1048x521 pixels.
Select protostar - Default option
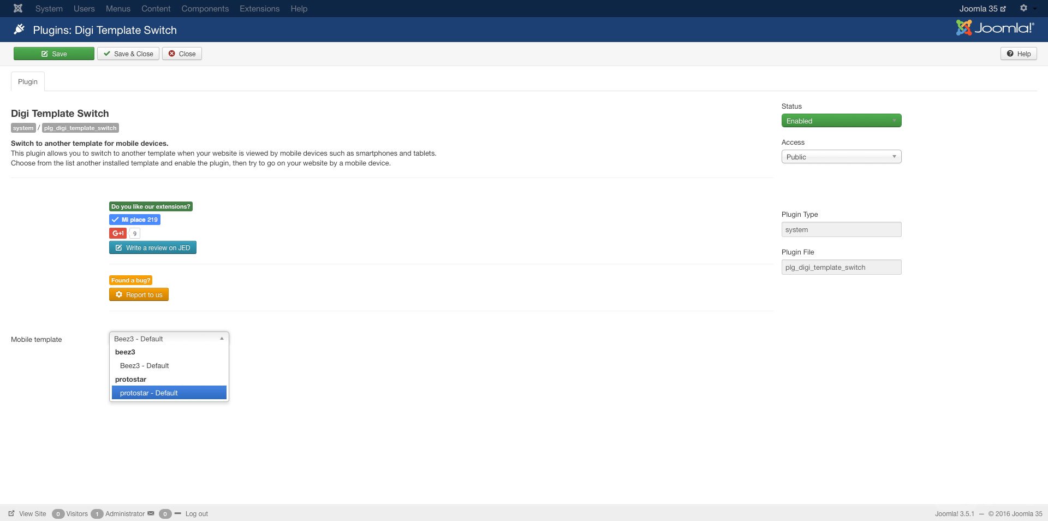(169, 393)
